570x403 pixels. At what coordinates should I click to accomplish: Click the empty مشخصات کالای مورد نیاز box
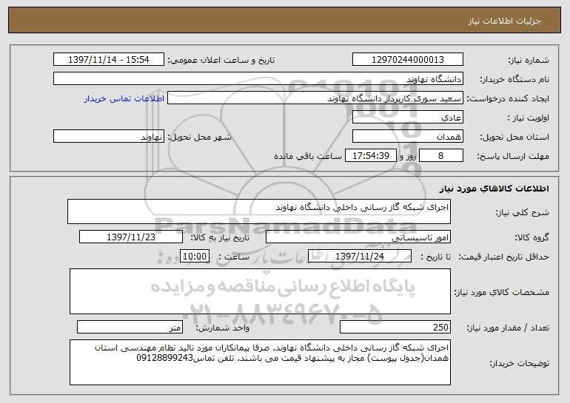click(260, 291)
